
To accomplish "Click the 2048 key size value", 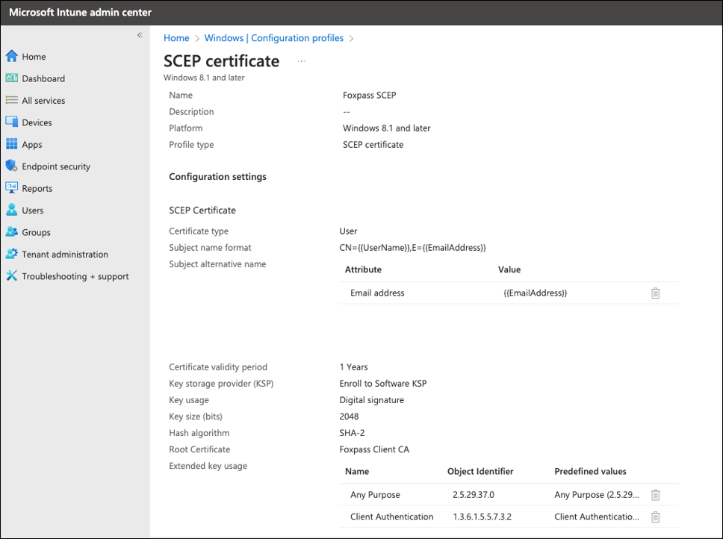I will (x=349, y=417).
